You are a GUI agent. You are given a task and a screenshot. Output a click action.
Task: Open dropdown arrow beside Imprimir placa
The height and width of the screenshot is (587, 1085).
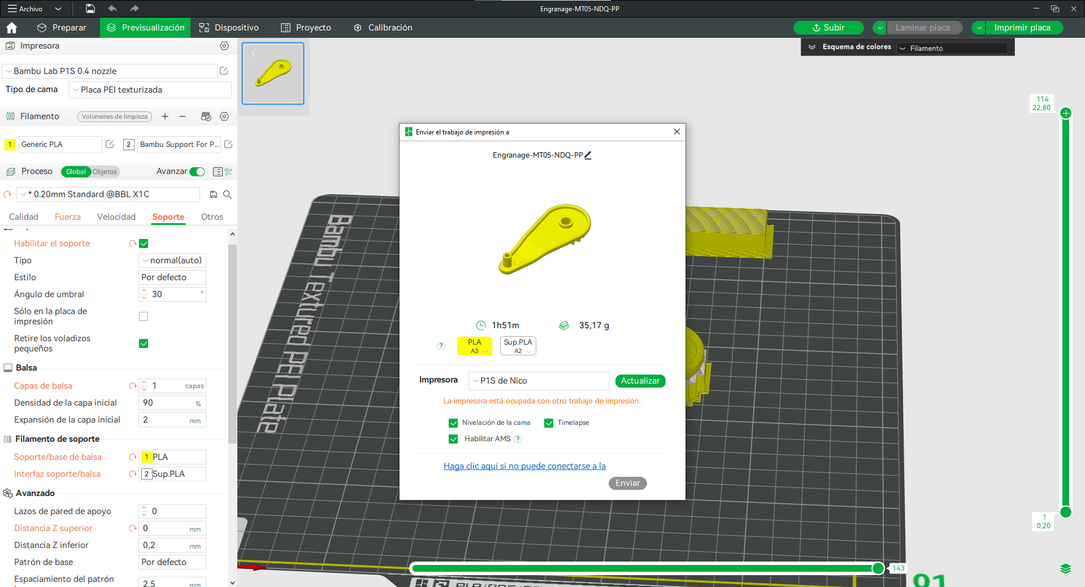click(979, 28)
